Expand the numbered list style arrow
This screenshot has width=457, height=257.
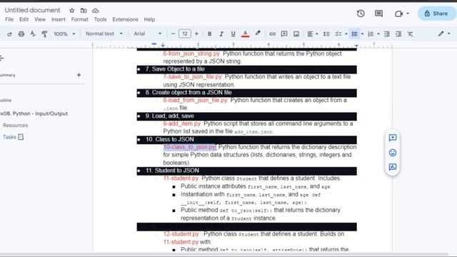click(378, 34)
